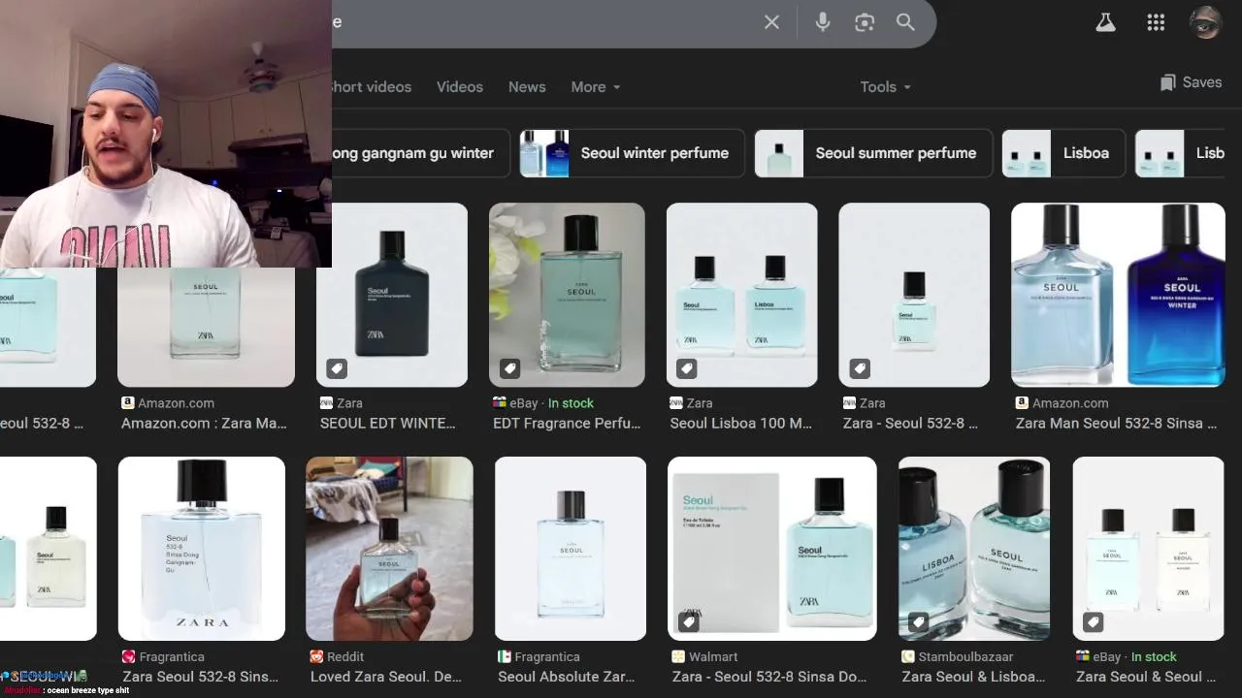Switch to the Videos tab
This screenshot has height=698, width=1242.
(x=460, y=86)
